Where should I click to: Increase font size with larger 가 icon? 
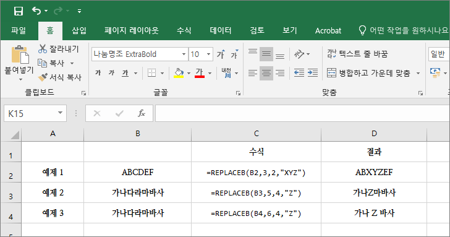(x=221, y=54)
